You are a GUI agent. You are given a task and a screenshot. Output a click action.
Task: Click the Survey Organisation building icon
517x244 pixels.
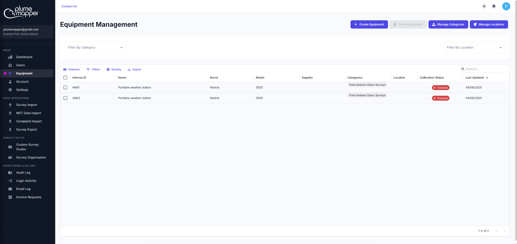click(x=10, y=158)
